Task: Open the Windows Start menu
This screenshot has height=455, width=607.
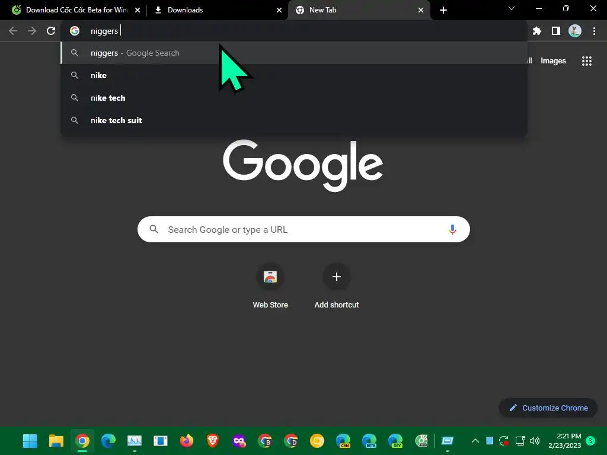Action: tap(30, 441)
